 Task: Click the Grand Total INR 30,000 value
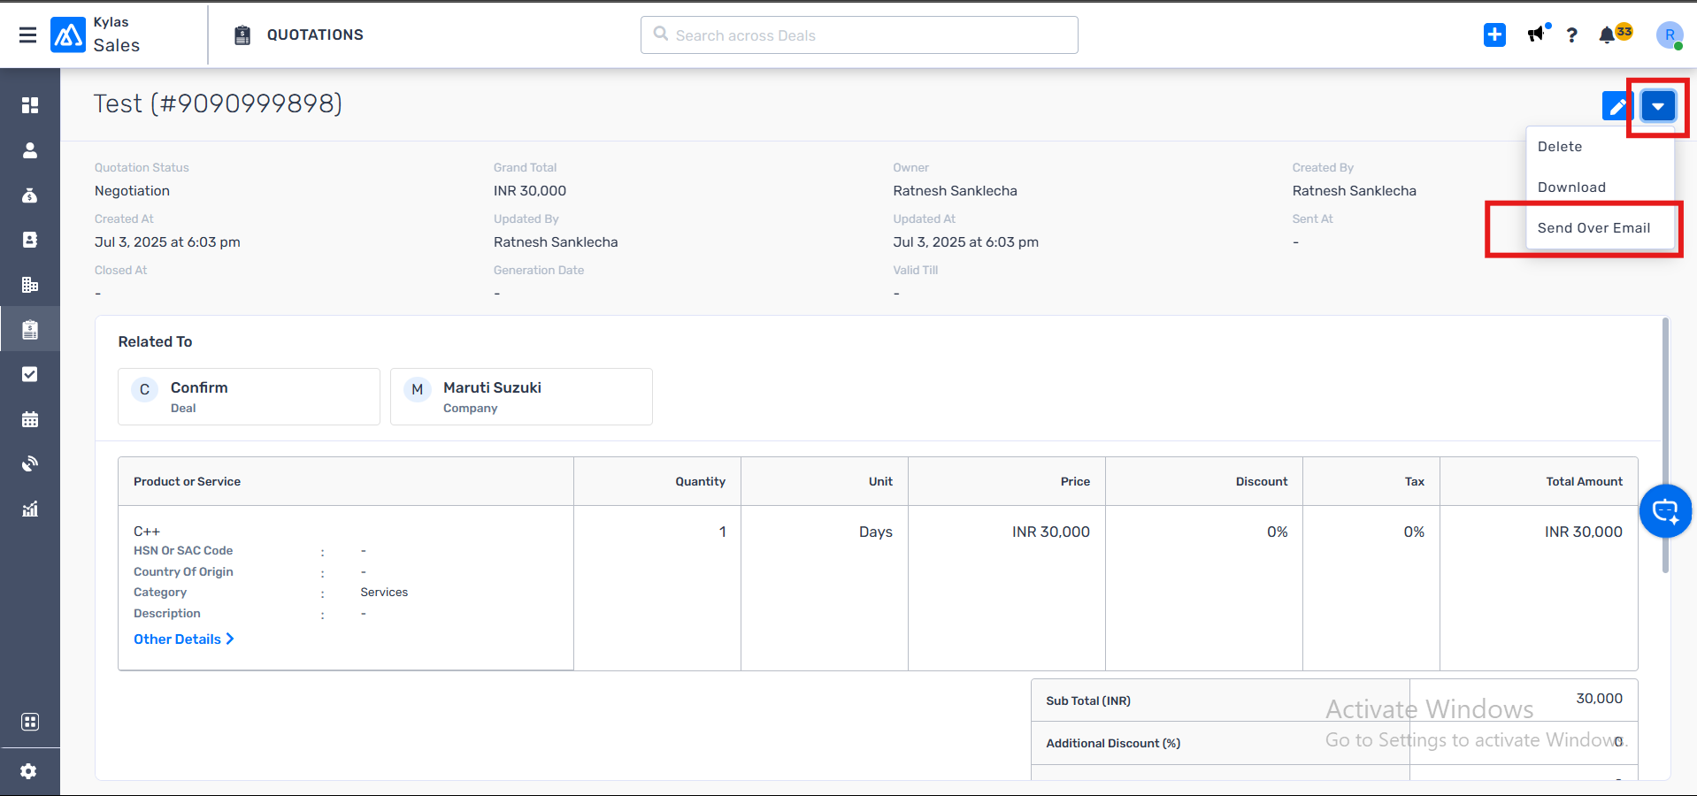(x=530, y=191)
